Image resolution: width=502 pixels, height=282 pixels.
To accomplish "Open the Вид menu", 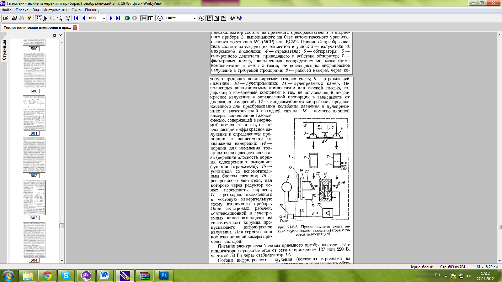I will (x=36, y=10).
